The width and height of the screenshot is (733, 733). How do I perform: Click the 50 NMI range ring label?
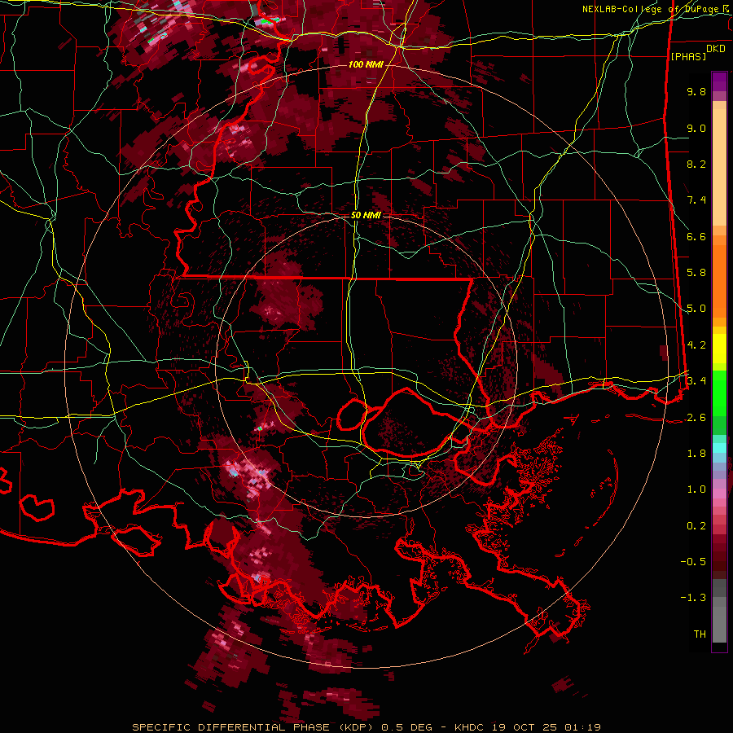click(x=366, y=216)
